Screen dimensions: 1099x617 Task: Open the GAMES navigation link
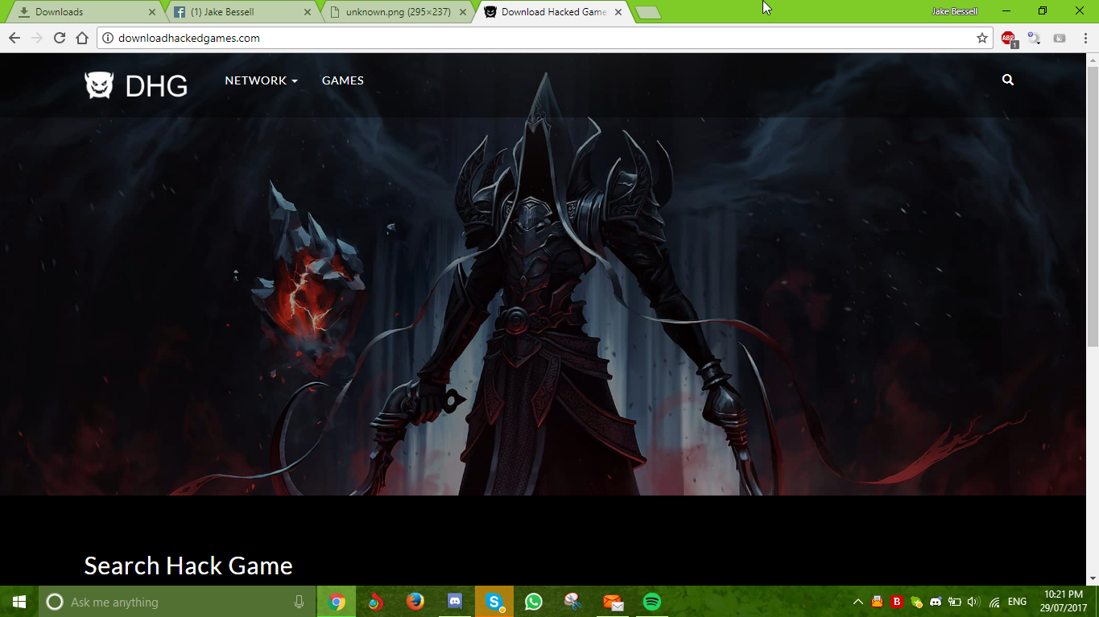[x=342, y=80]
